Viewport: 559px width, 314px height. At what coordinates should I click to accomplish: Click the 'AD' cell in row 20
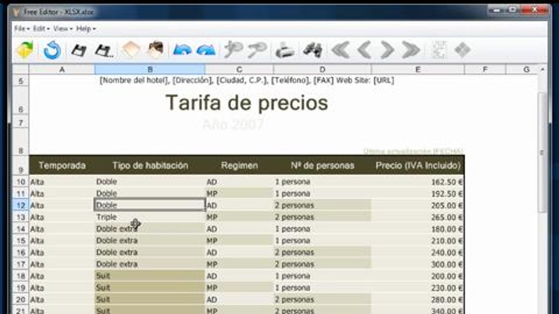click(239, 300)
